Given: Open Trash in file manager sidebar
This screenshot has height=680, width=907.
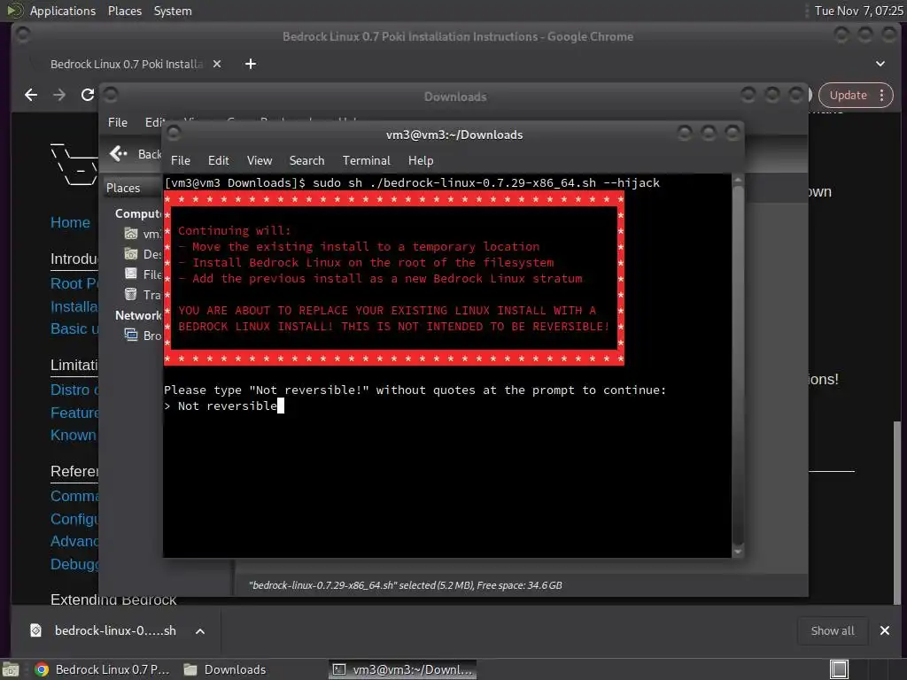Looking at the screenshot, I should [143, 295].
